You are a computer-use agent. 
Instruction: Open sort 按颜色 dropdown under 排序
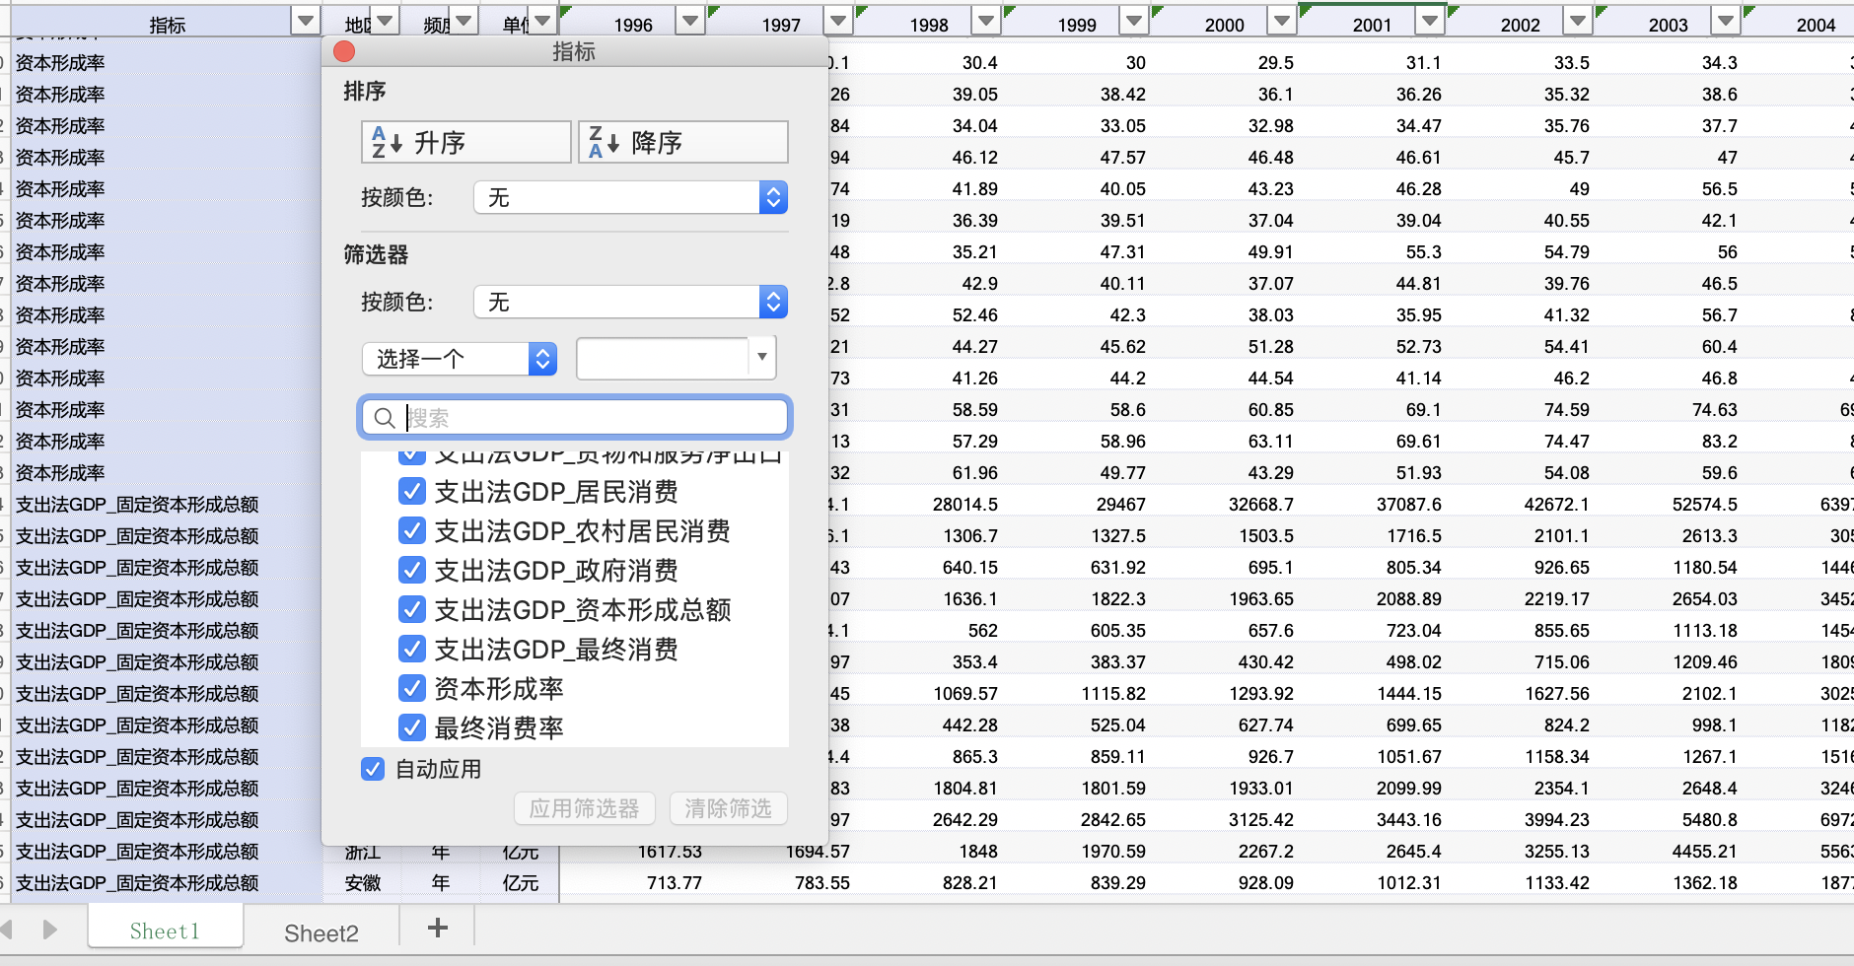pos(631,197)
